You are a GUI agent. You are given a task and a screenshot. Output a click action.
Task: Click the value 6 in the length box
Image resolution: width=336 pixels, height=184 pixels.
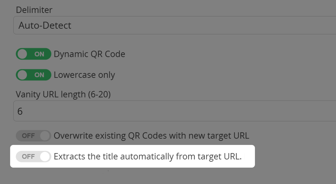(20, 111)
